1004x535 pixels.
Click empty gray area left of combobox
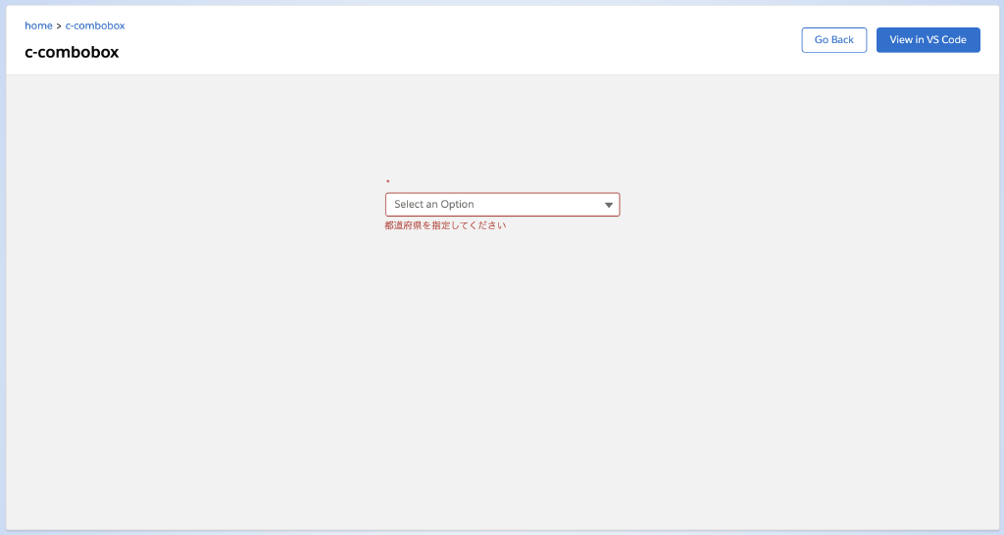(196, 205)
